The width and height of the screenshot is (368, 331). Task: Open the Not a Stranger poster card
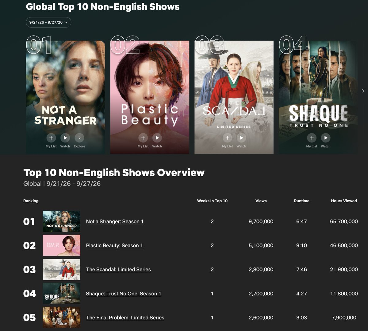[x=65, y=97]
